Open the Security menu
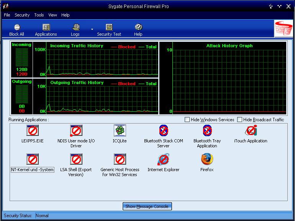 22,15
